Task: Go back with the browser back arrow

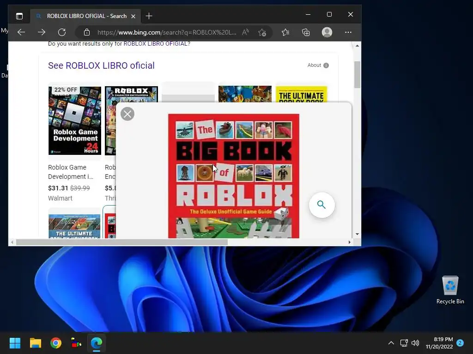Action: click(21, 32)
